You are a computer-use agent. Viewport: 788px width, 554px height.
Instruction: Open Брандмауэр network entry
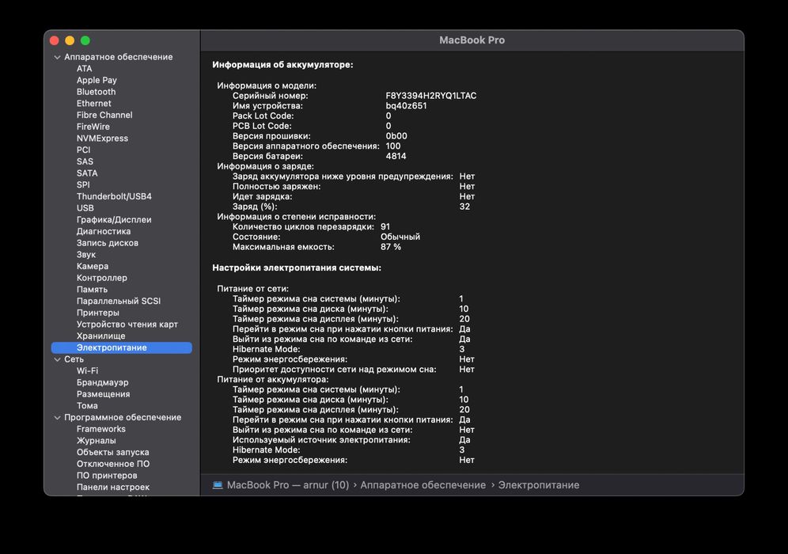(103, 382)
